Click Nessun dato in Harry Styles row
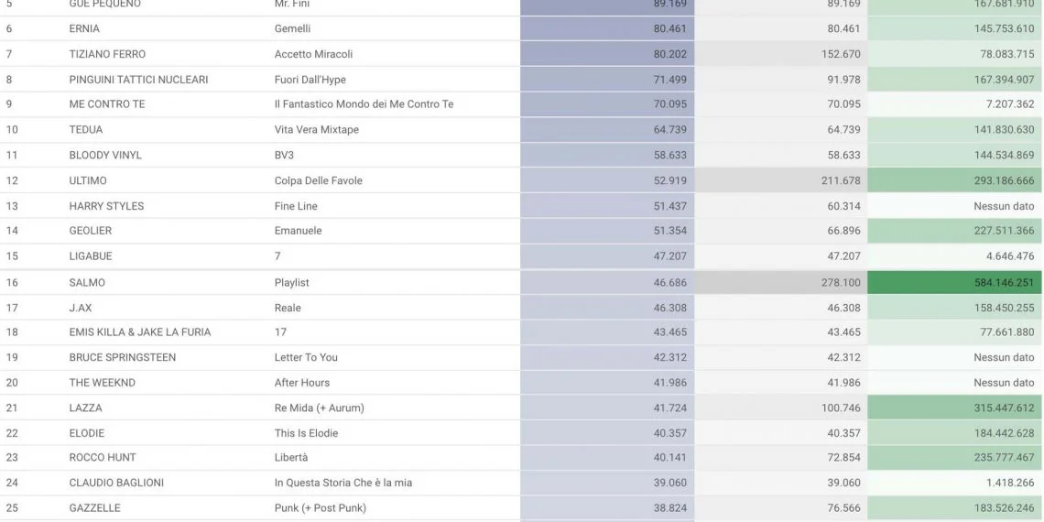The width and height of the screenshot is (1044, 522). point(1004,206)
